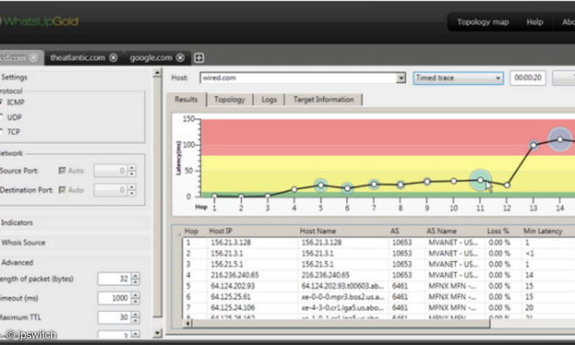The height and width of the screenshot is (345, 575).
Task: Select the ICMP protocol radio button
Action: coord(1,102)
